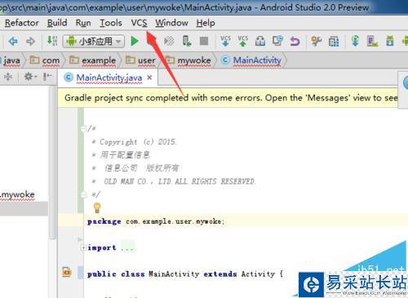Click the 'public class MainActivity' line
The image size is (408, 298).
[185, 274]
